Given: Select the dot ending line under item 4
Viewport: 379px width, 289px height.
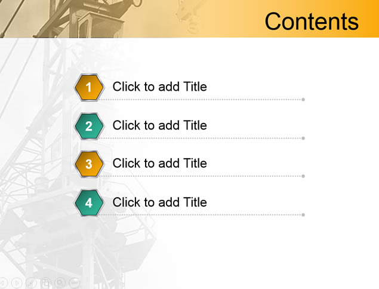Looking at the screenshot, I should pyautogui.click(x=303, y=215).
